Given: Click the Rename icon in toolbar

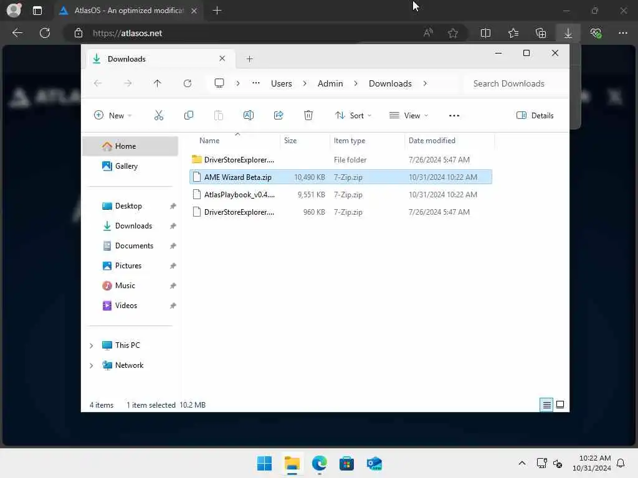Looking at the screenshot, I should pyautogui.click(x=248, y=115).
